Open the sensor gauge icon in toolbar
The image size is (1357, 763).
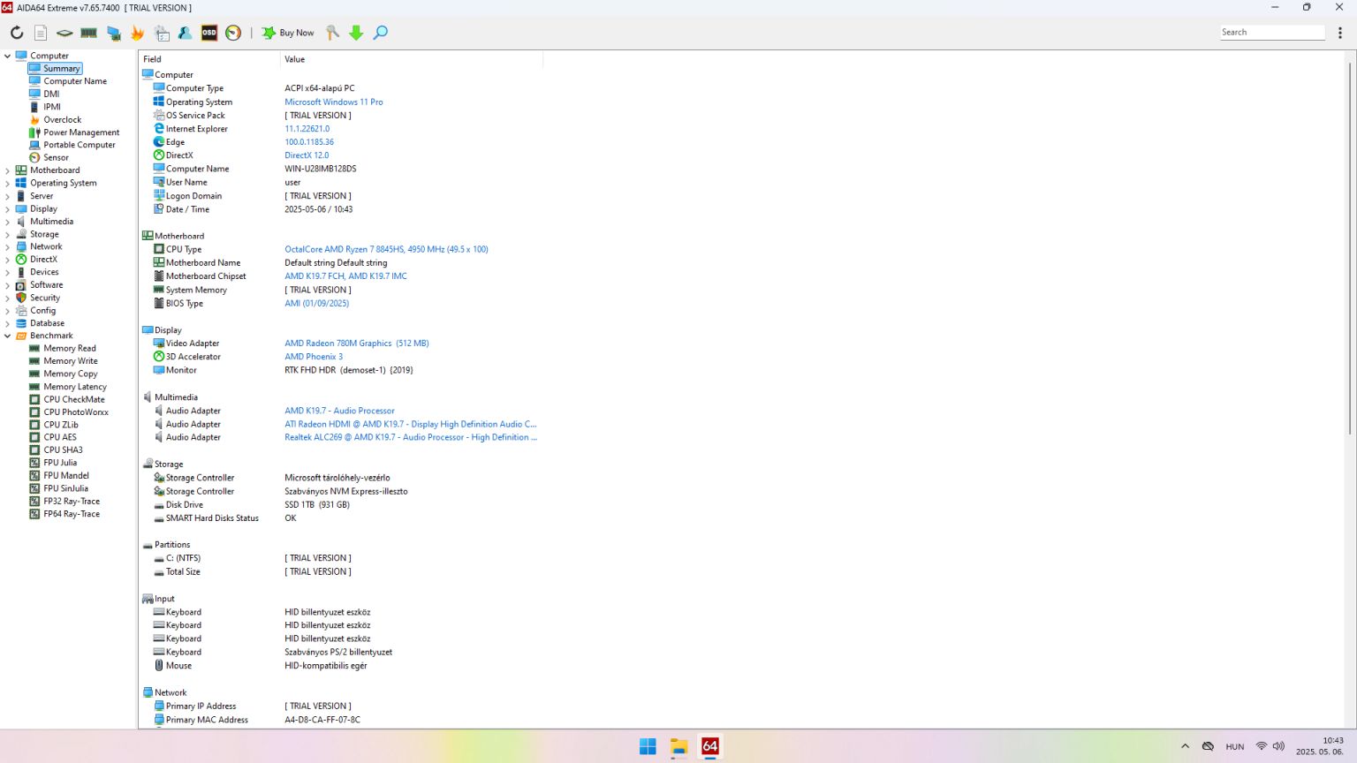[x=233, y=33]
